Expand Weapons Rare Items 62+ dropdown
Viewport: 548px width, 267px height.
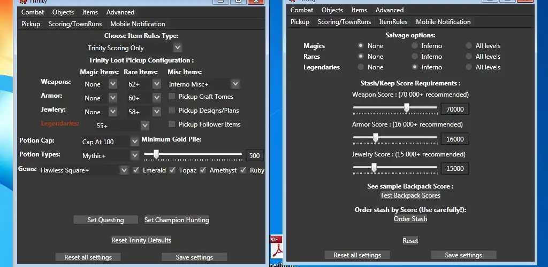[x=157, y=84]
